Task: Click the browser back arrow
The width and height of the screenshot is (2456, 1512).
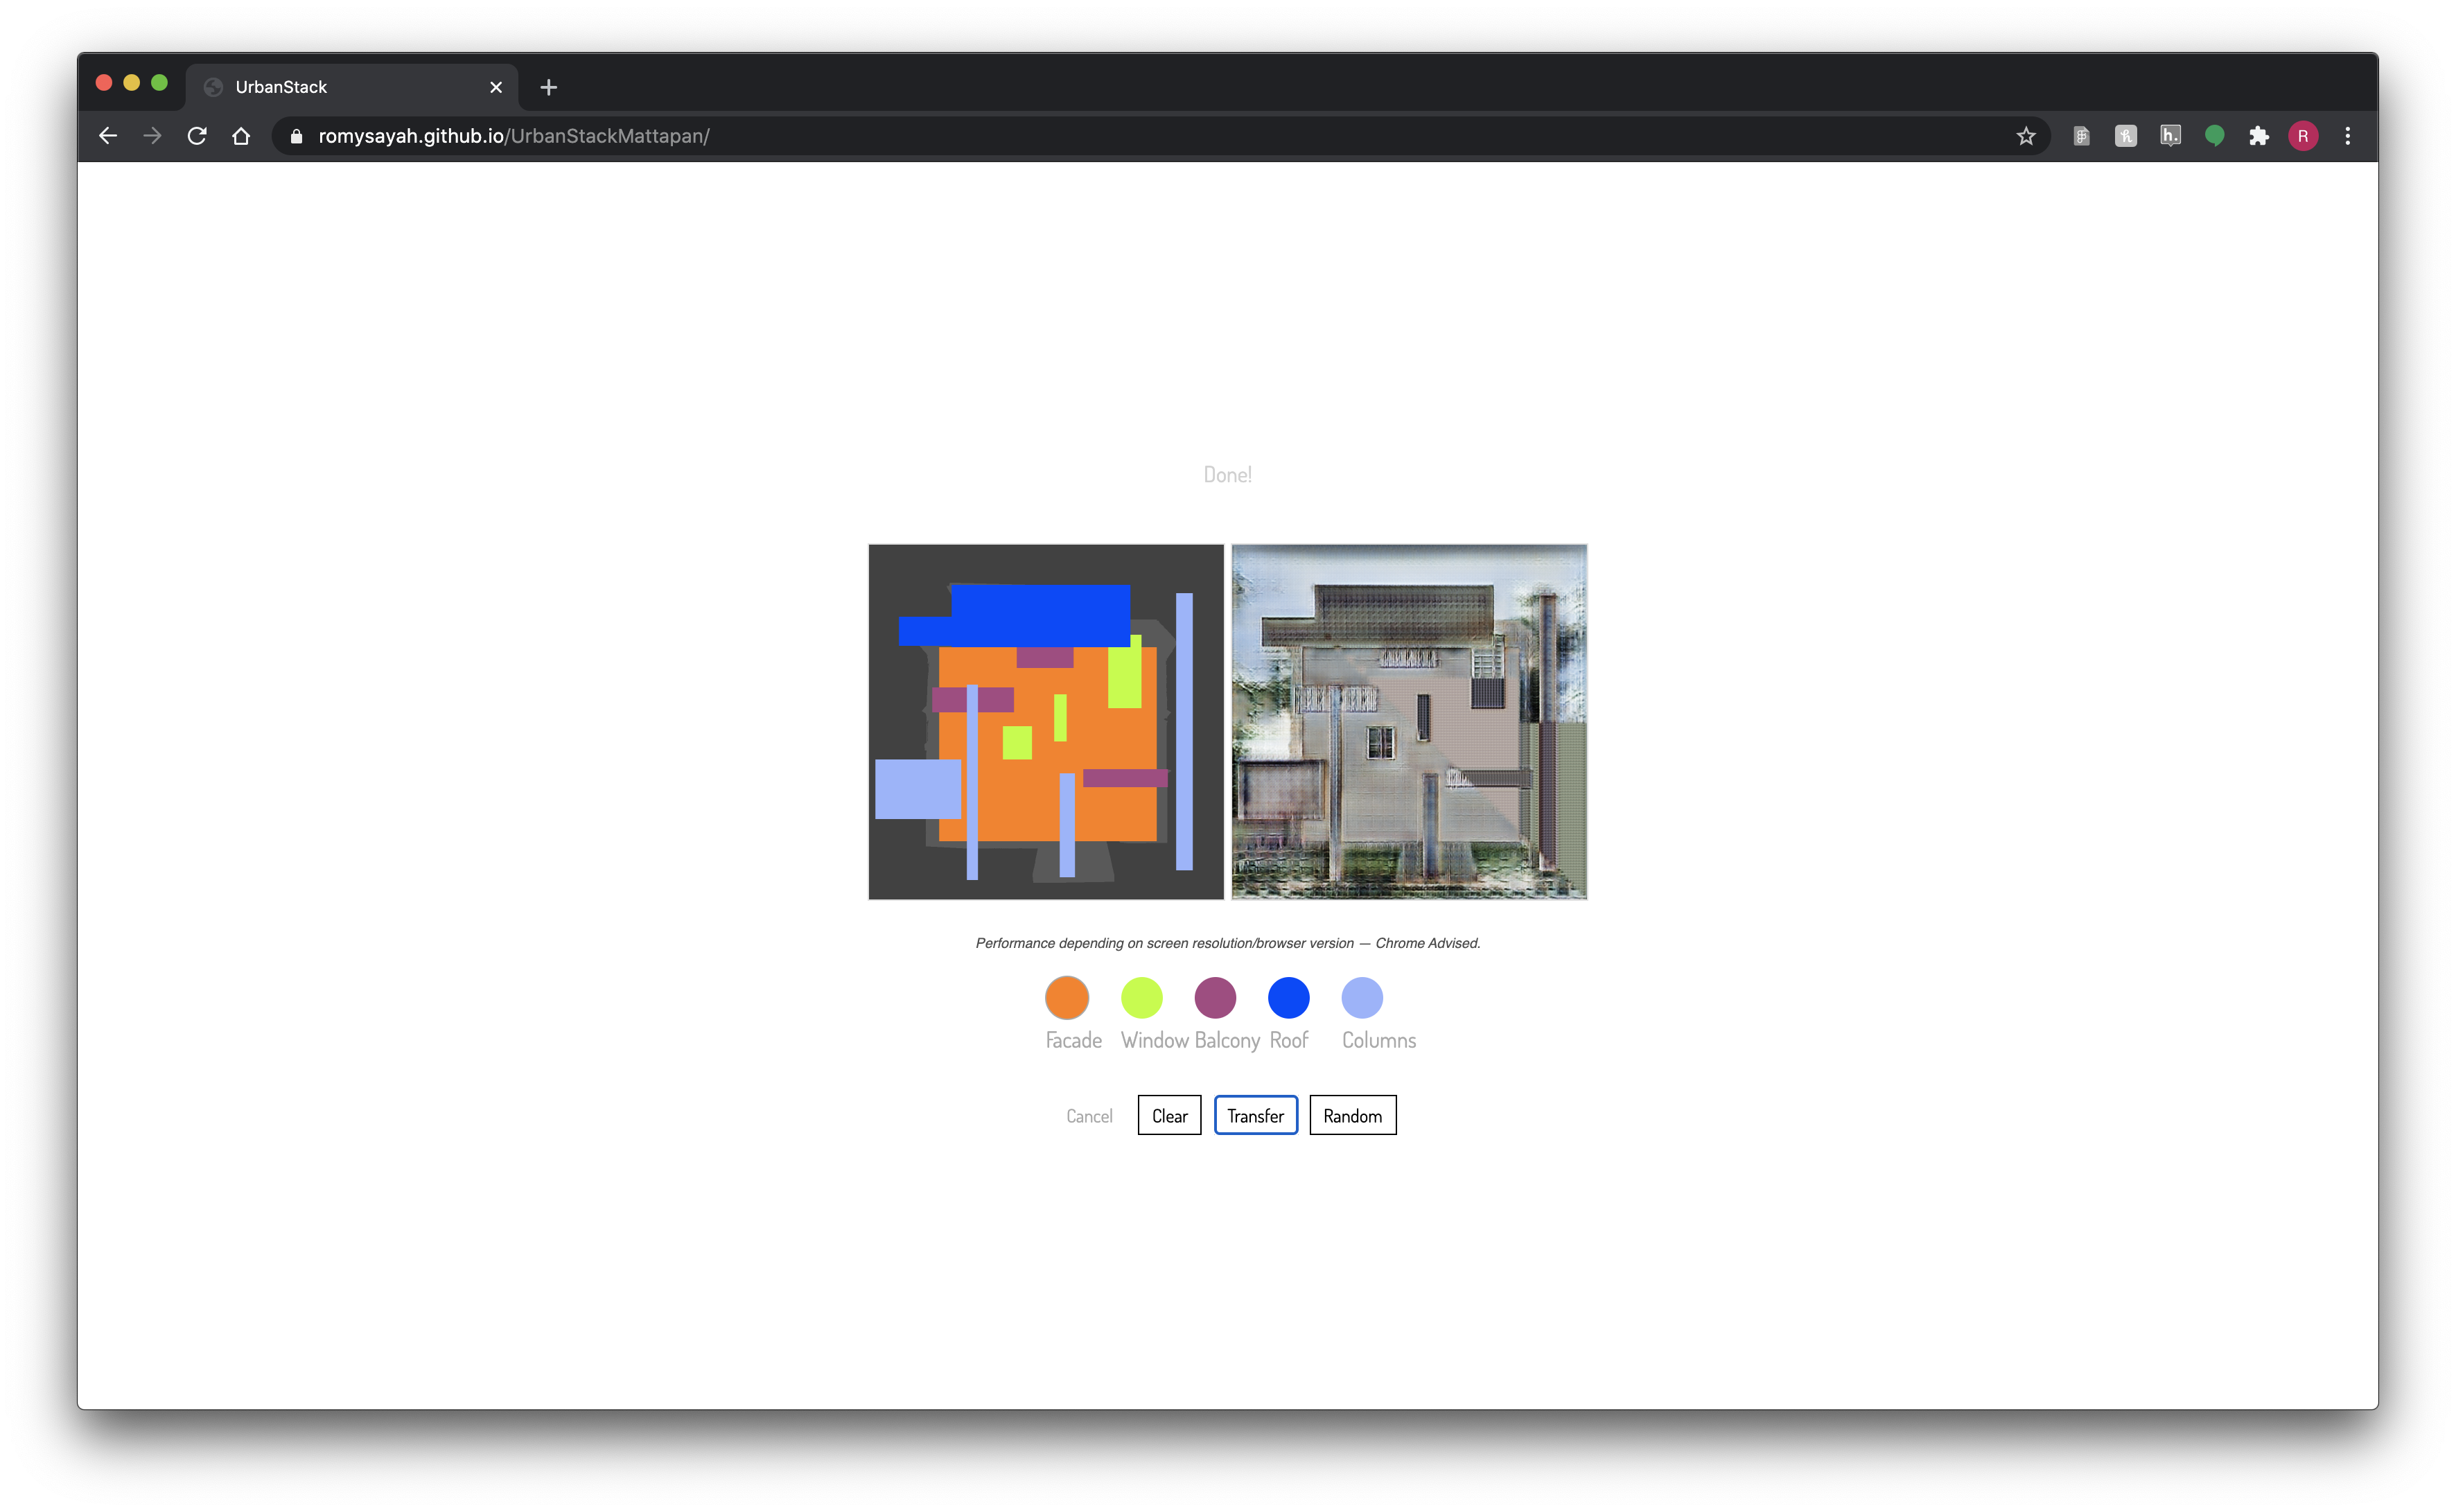Action: point(108,136)
